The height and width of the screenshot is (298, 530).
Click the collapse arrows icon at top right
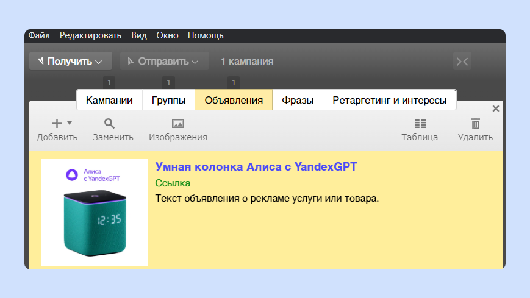(462, 62)
